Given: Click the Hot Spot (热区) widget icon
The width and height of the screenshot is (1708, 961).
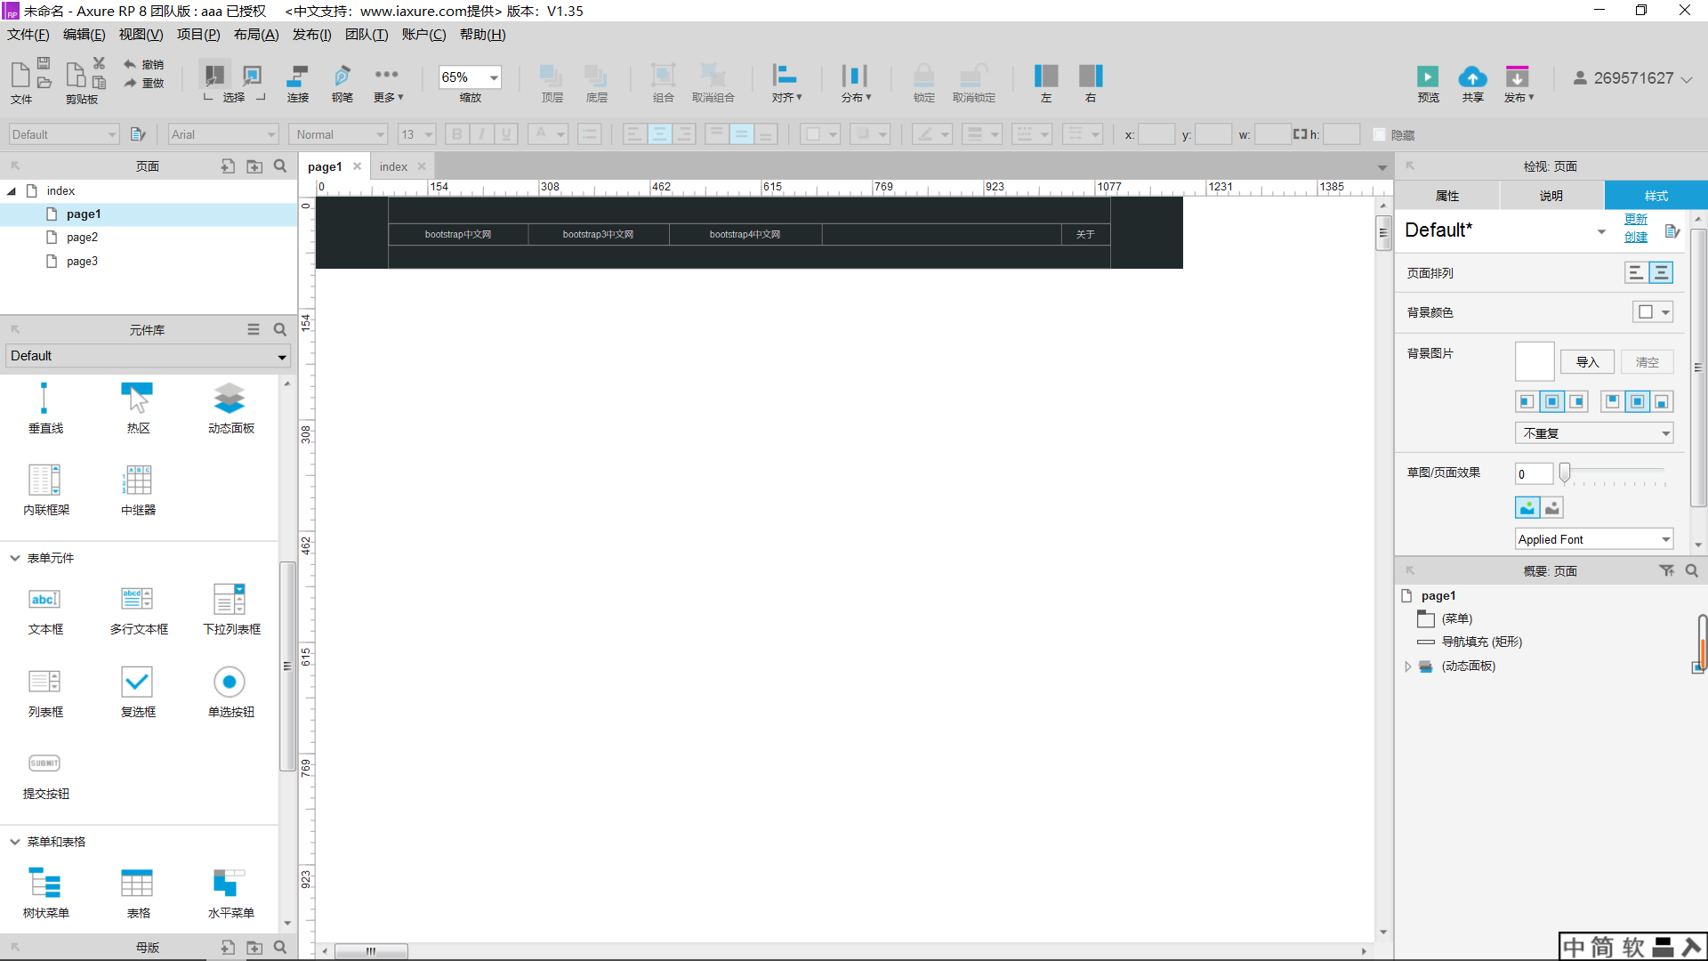Looking at the screenshot, I should pos(137,399).
